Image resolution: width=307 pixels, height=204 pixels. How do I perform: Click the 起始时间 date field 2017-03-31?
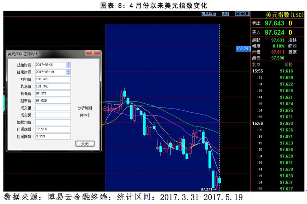[50, 65]
